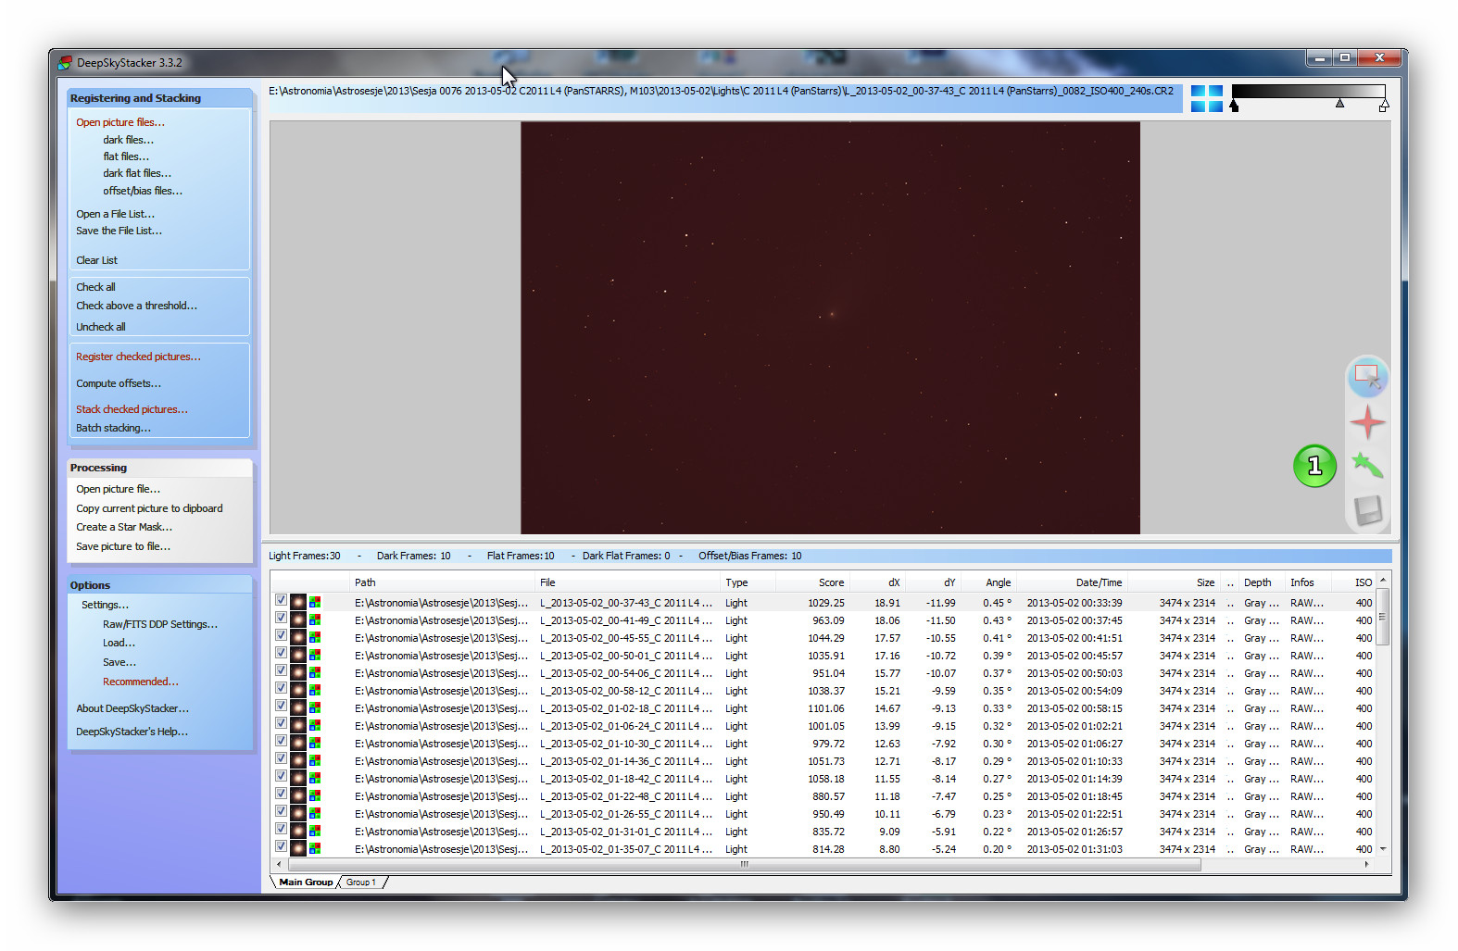Switch to the Group 1 tab
The width and height of the screenshot is (1458, 951).
pos(361,882)
